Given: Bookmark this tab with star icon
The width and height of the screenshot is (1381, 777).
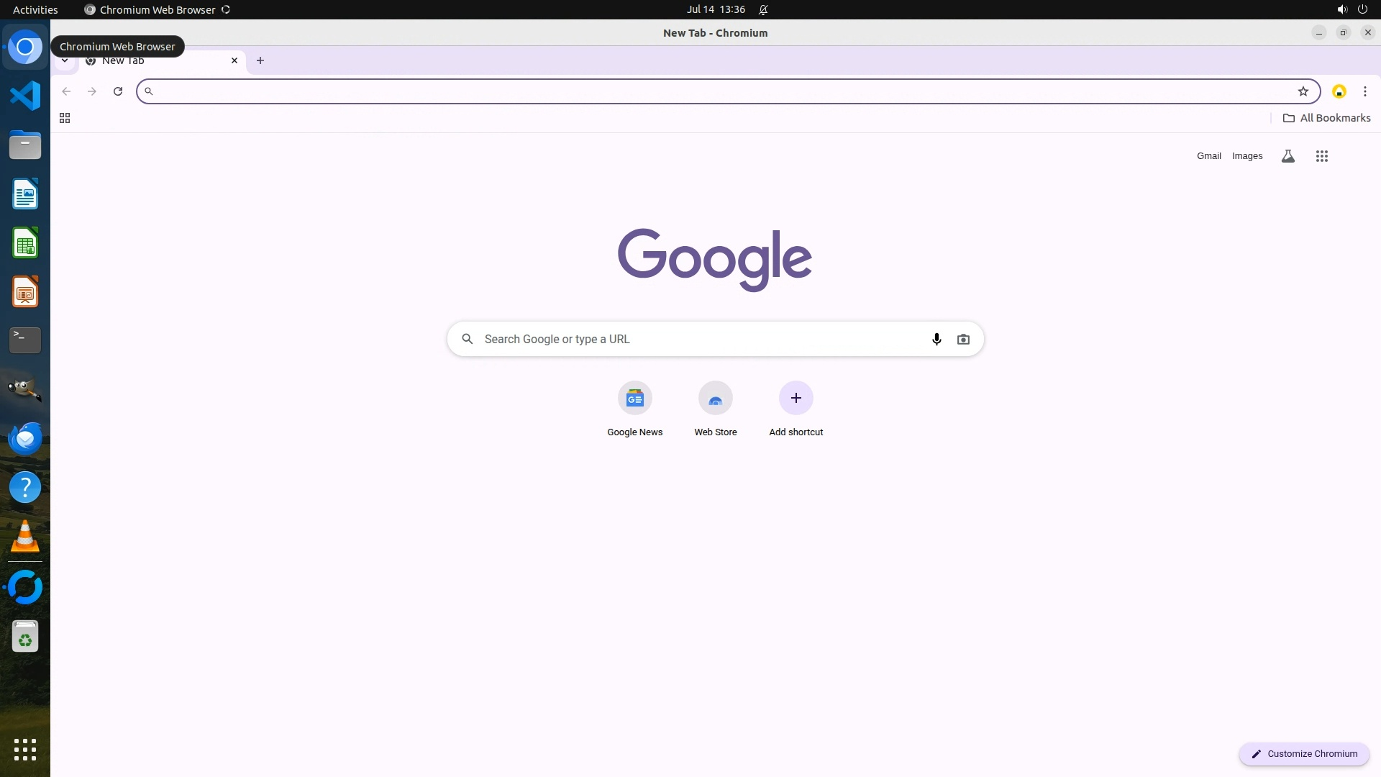Looking at the screenshot, I should click(1303, 91).
